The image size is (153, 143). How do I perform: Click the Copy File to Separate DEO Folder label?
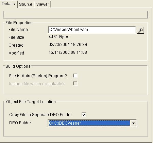[40, 115]
